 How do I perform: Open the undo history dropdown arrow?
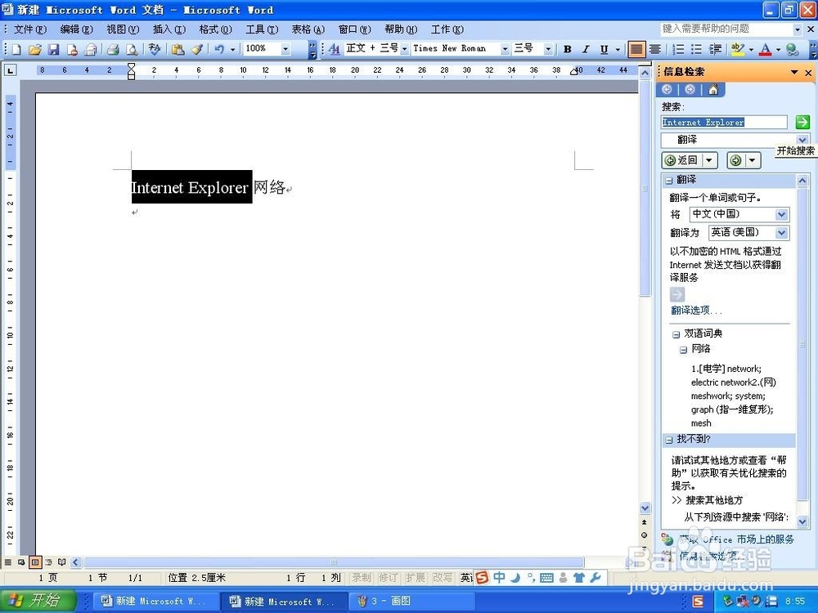(232, 50)
